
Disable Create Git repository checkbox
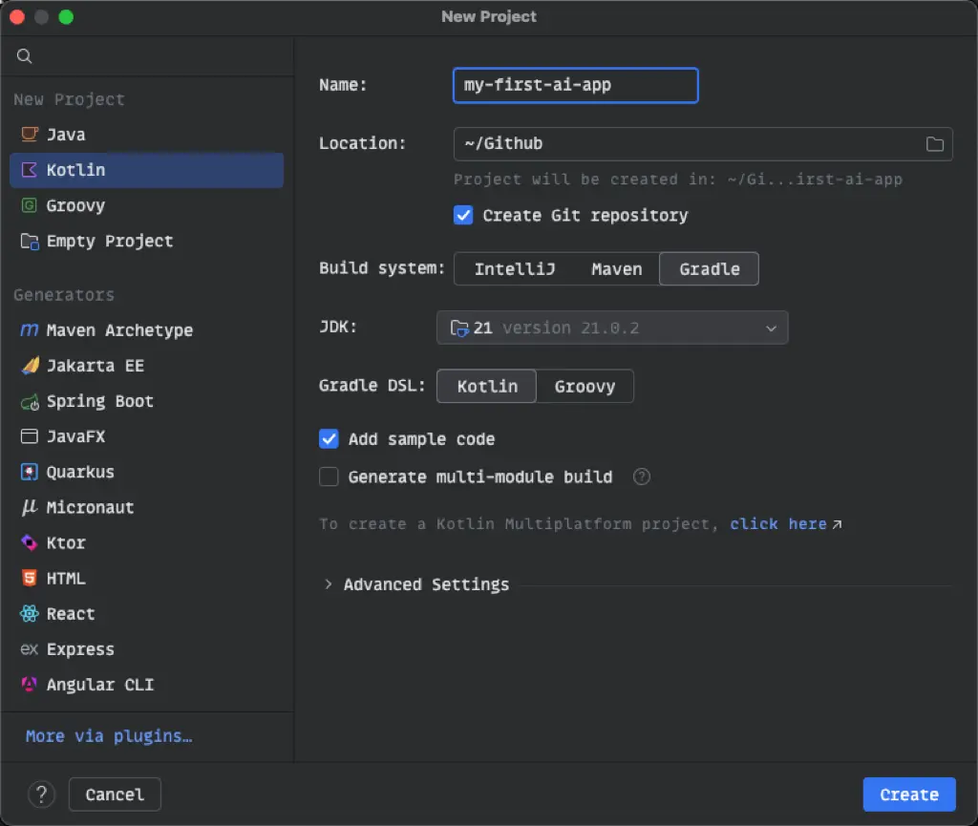pyautogui.click(x=463, y=216)
